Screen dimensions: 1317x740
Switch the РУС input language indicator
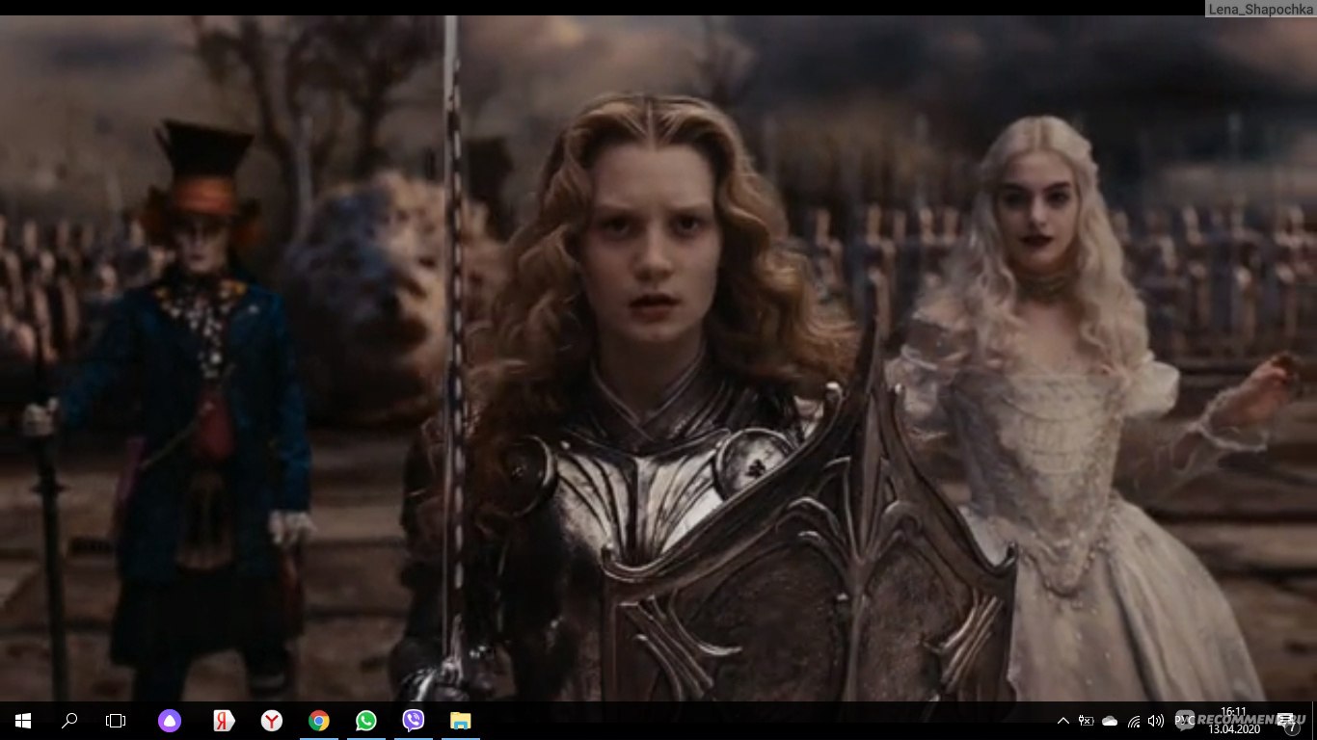1184,721
